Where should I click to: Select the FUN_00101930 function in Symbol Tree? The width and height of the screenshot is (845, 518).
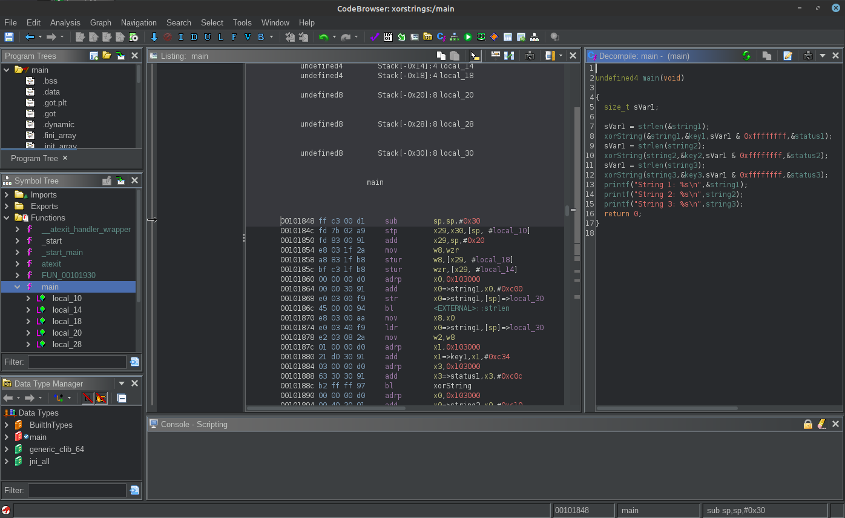coord(68,275)
